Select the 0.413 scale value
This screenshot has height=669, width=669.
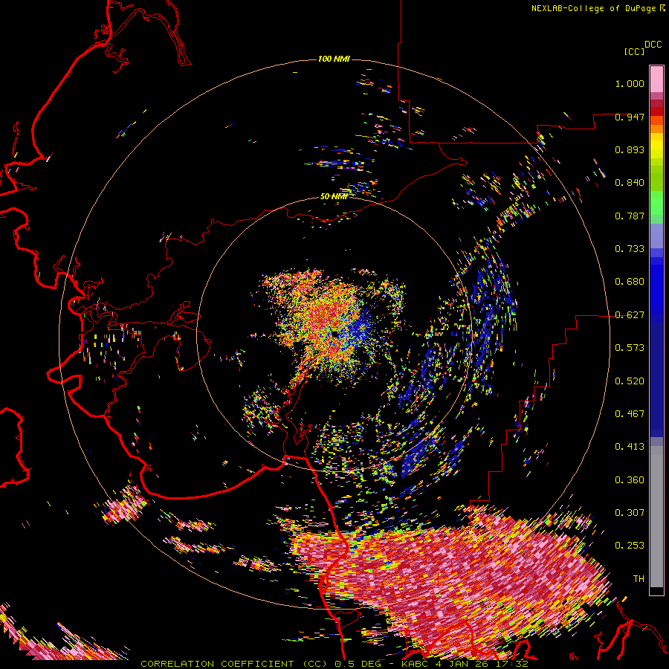[630, 447]
